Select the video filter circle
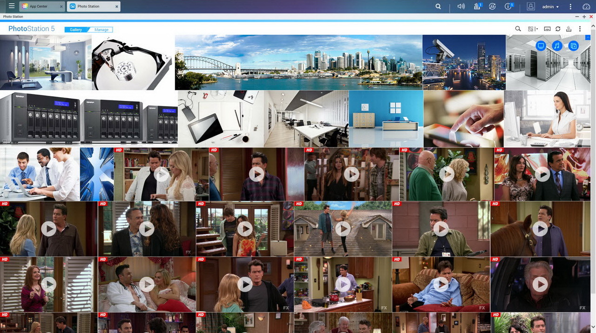Image resolution: width=596 pixels, height=333 pixels. (x=574, y=46)
